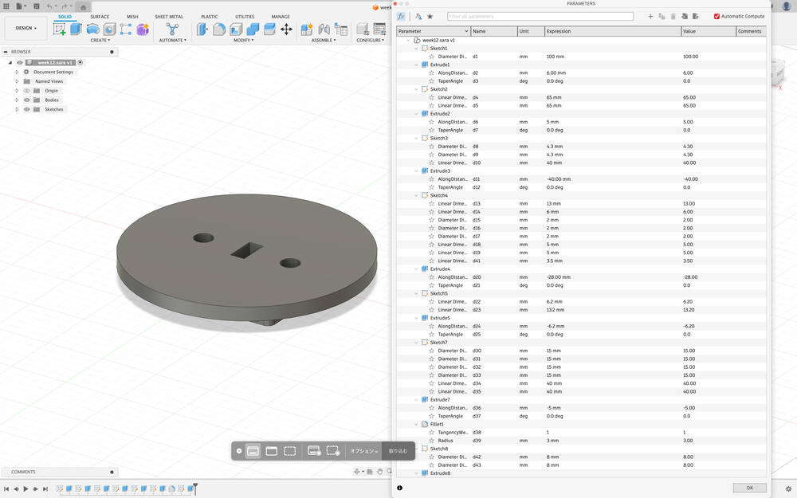This screenshot has width=797, height=498.
Task: Open the オプション options menu
Action: pos(364,451)
